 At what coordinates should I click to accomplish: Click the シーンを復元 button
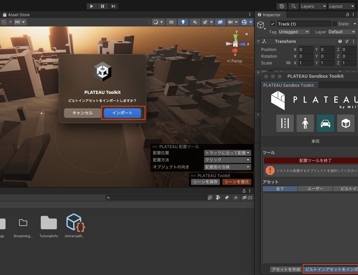[237, 182]
